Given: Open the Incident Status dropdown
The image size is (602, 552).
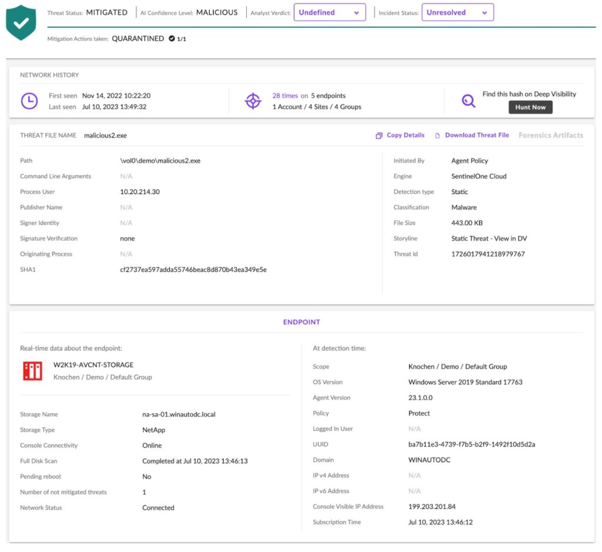Looking at the screenshot, I should click(458, 12).
